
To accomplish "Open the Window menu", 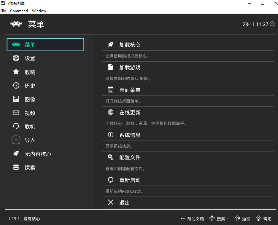I will coord(39,11).
